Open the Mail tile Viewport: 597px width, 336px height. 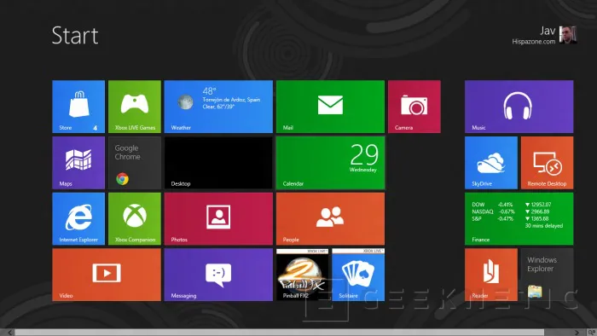click(331, 107)
